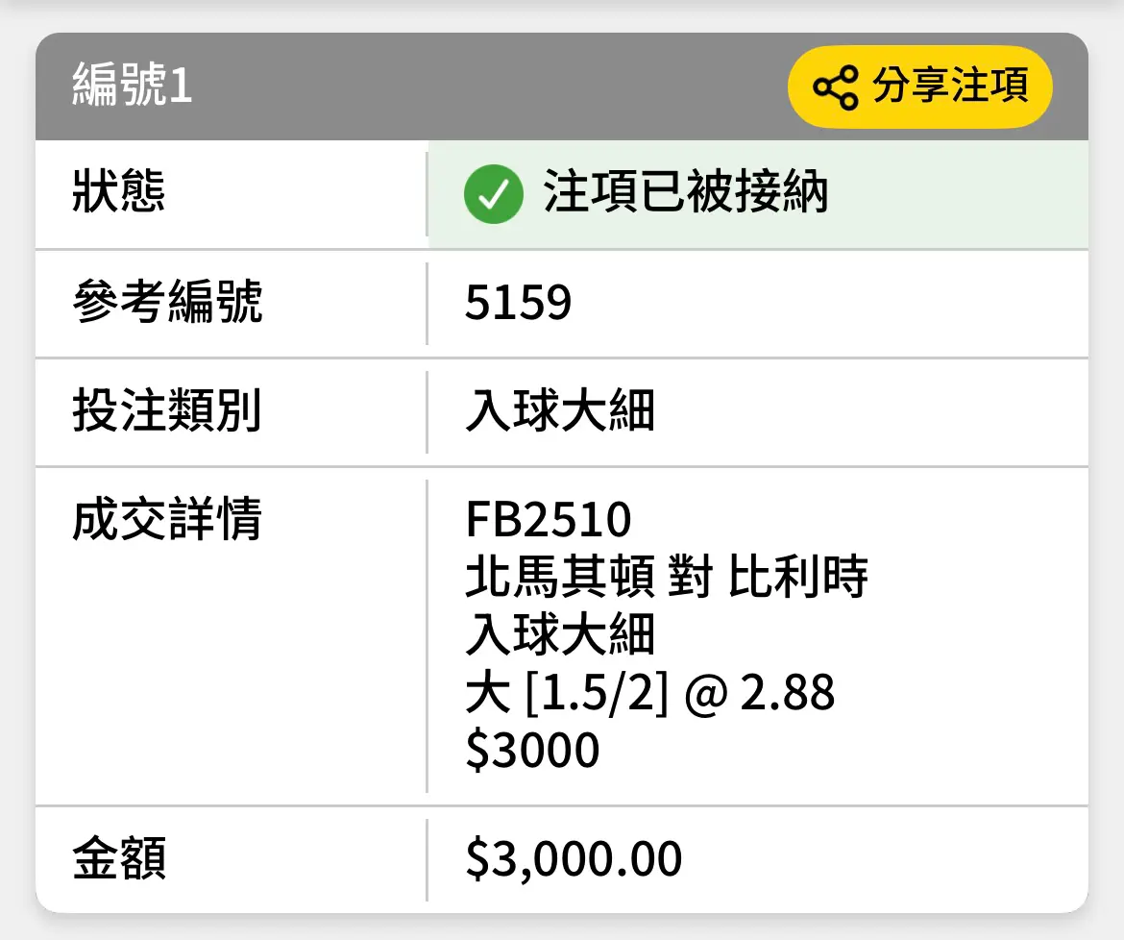The image size is (1124, 940).
Task: Click the 金額 label
Action: [x=119, y=858]
